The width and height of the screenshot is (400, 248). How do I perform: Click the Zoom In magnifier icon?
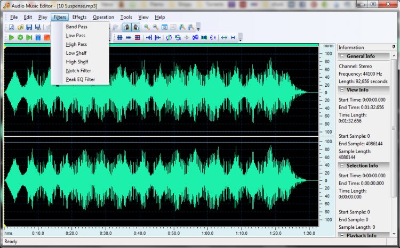click(x=147, y=27)
